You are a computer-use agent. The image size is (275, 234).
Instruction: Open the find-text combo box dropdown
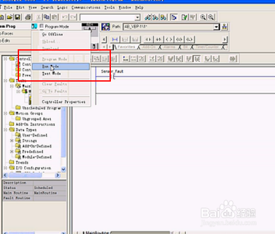coord(137,17)
